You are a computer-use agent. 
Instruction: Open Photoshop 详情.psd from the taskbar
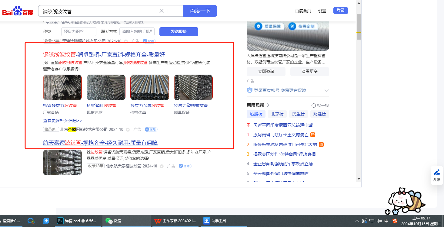(77, 221)
